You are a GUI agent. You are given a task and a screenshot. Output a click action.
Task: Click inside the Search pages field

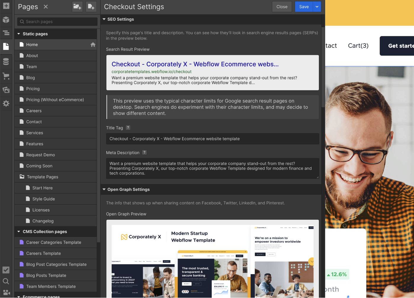pyautogui.click(x=57, y=22)
